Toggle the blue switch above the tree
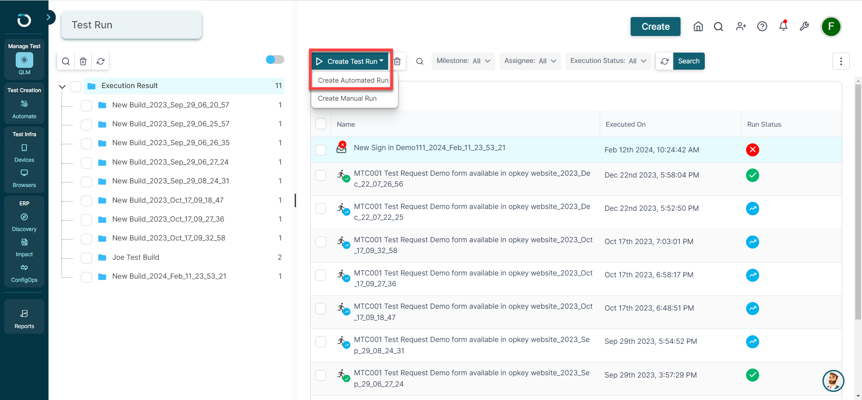This screenshot has height=400, width=862. click(275, 59)
